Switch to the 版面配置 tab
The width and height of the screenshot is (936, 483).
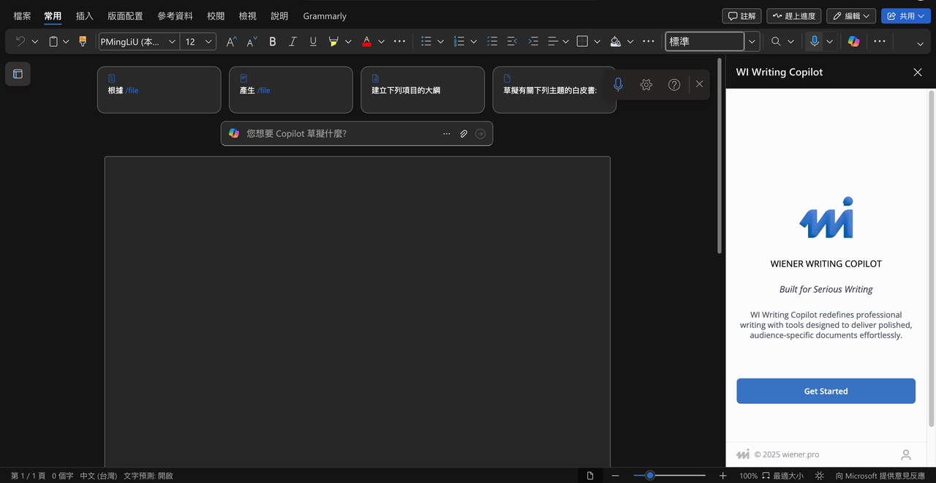click(x=125, y=15)
